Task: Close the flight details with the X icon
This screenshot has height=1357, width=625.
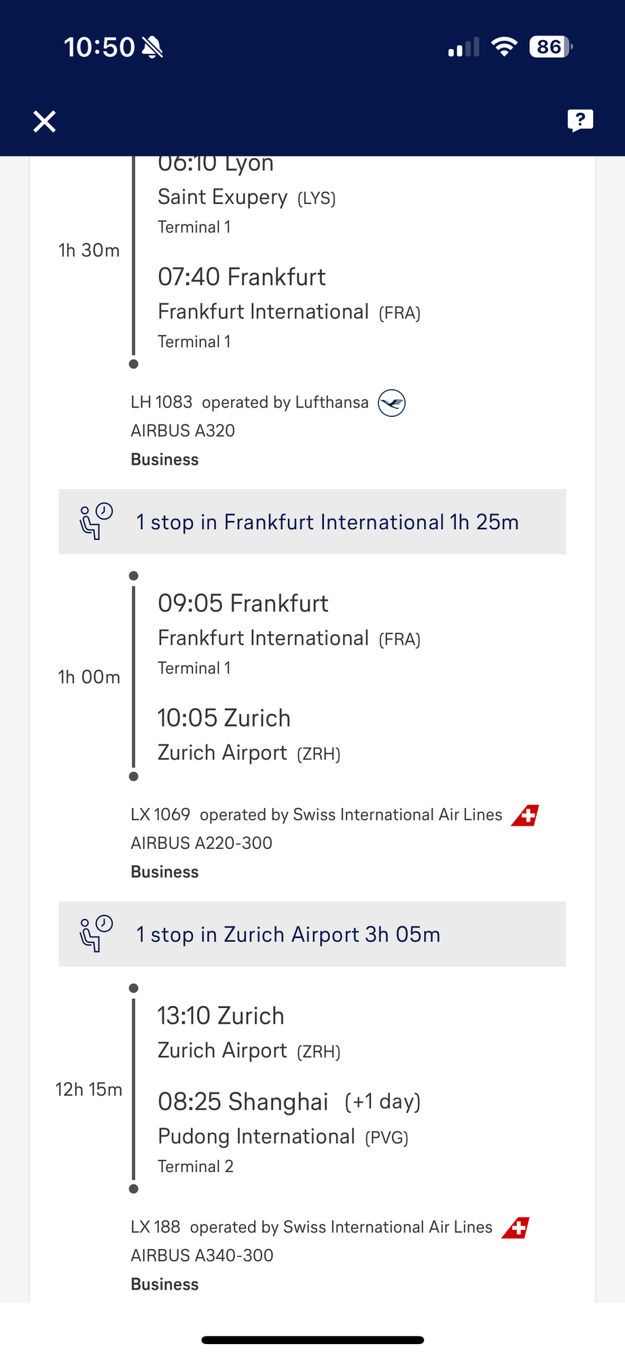Action: point(45,122)
